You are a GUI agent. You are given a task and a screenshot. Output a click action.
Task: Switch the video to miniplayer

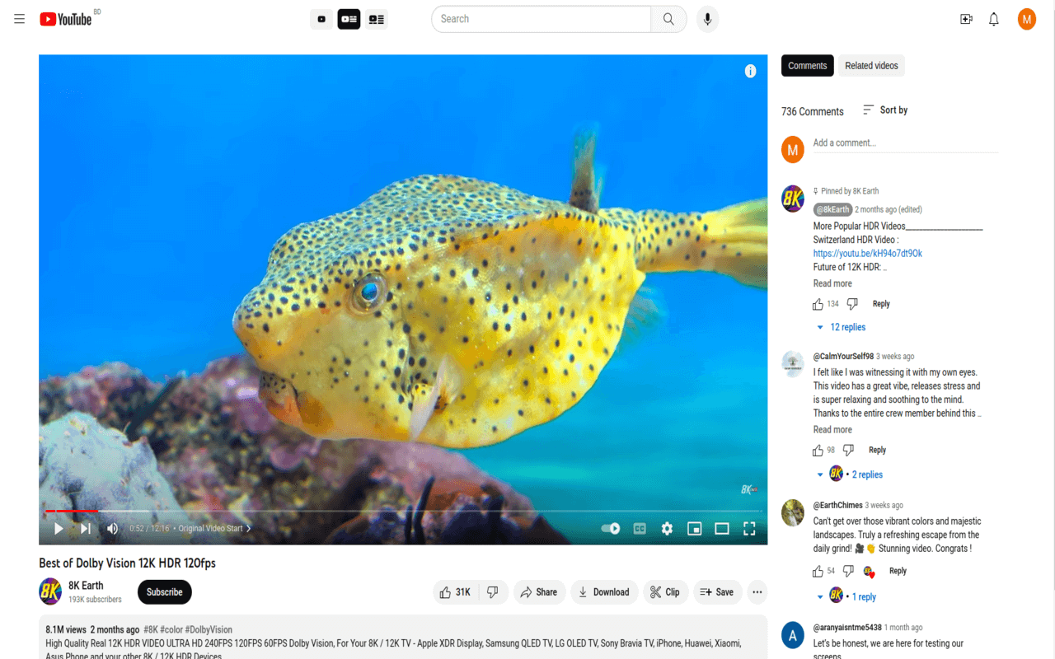point(694,528)
